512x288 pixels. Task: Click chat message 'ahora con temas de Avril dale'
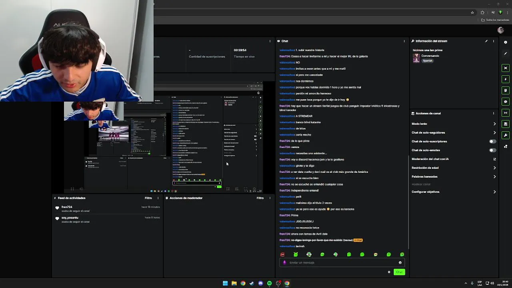pyautogui.click(x=309, y=234)
